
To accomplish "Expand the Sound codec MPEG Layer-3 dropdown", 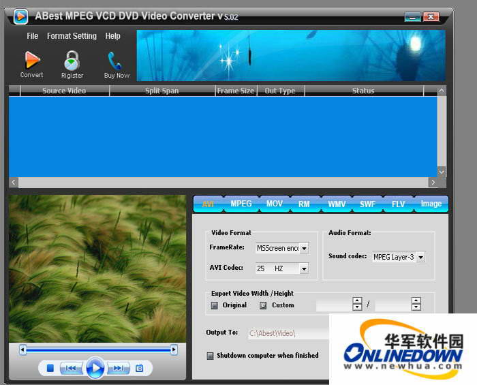I will click(x=420, y=257).
